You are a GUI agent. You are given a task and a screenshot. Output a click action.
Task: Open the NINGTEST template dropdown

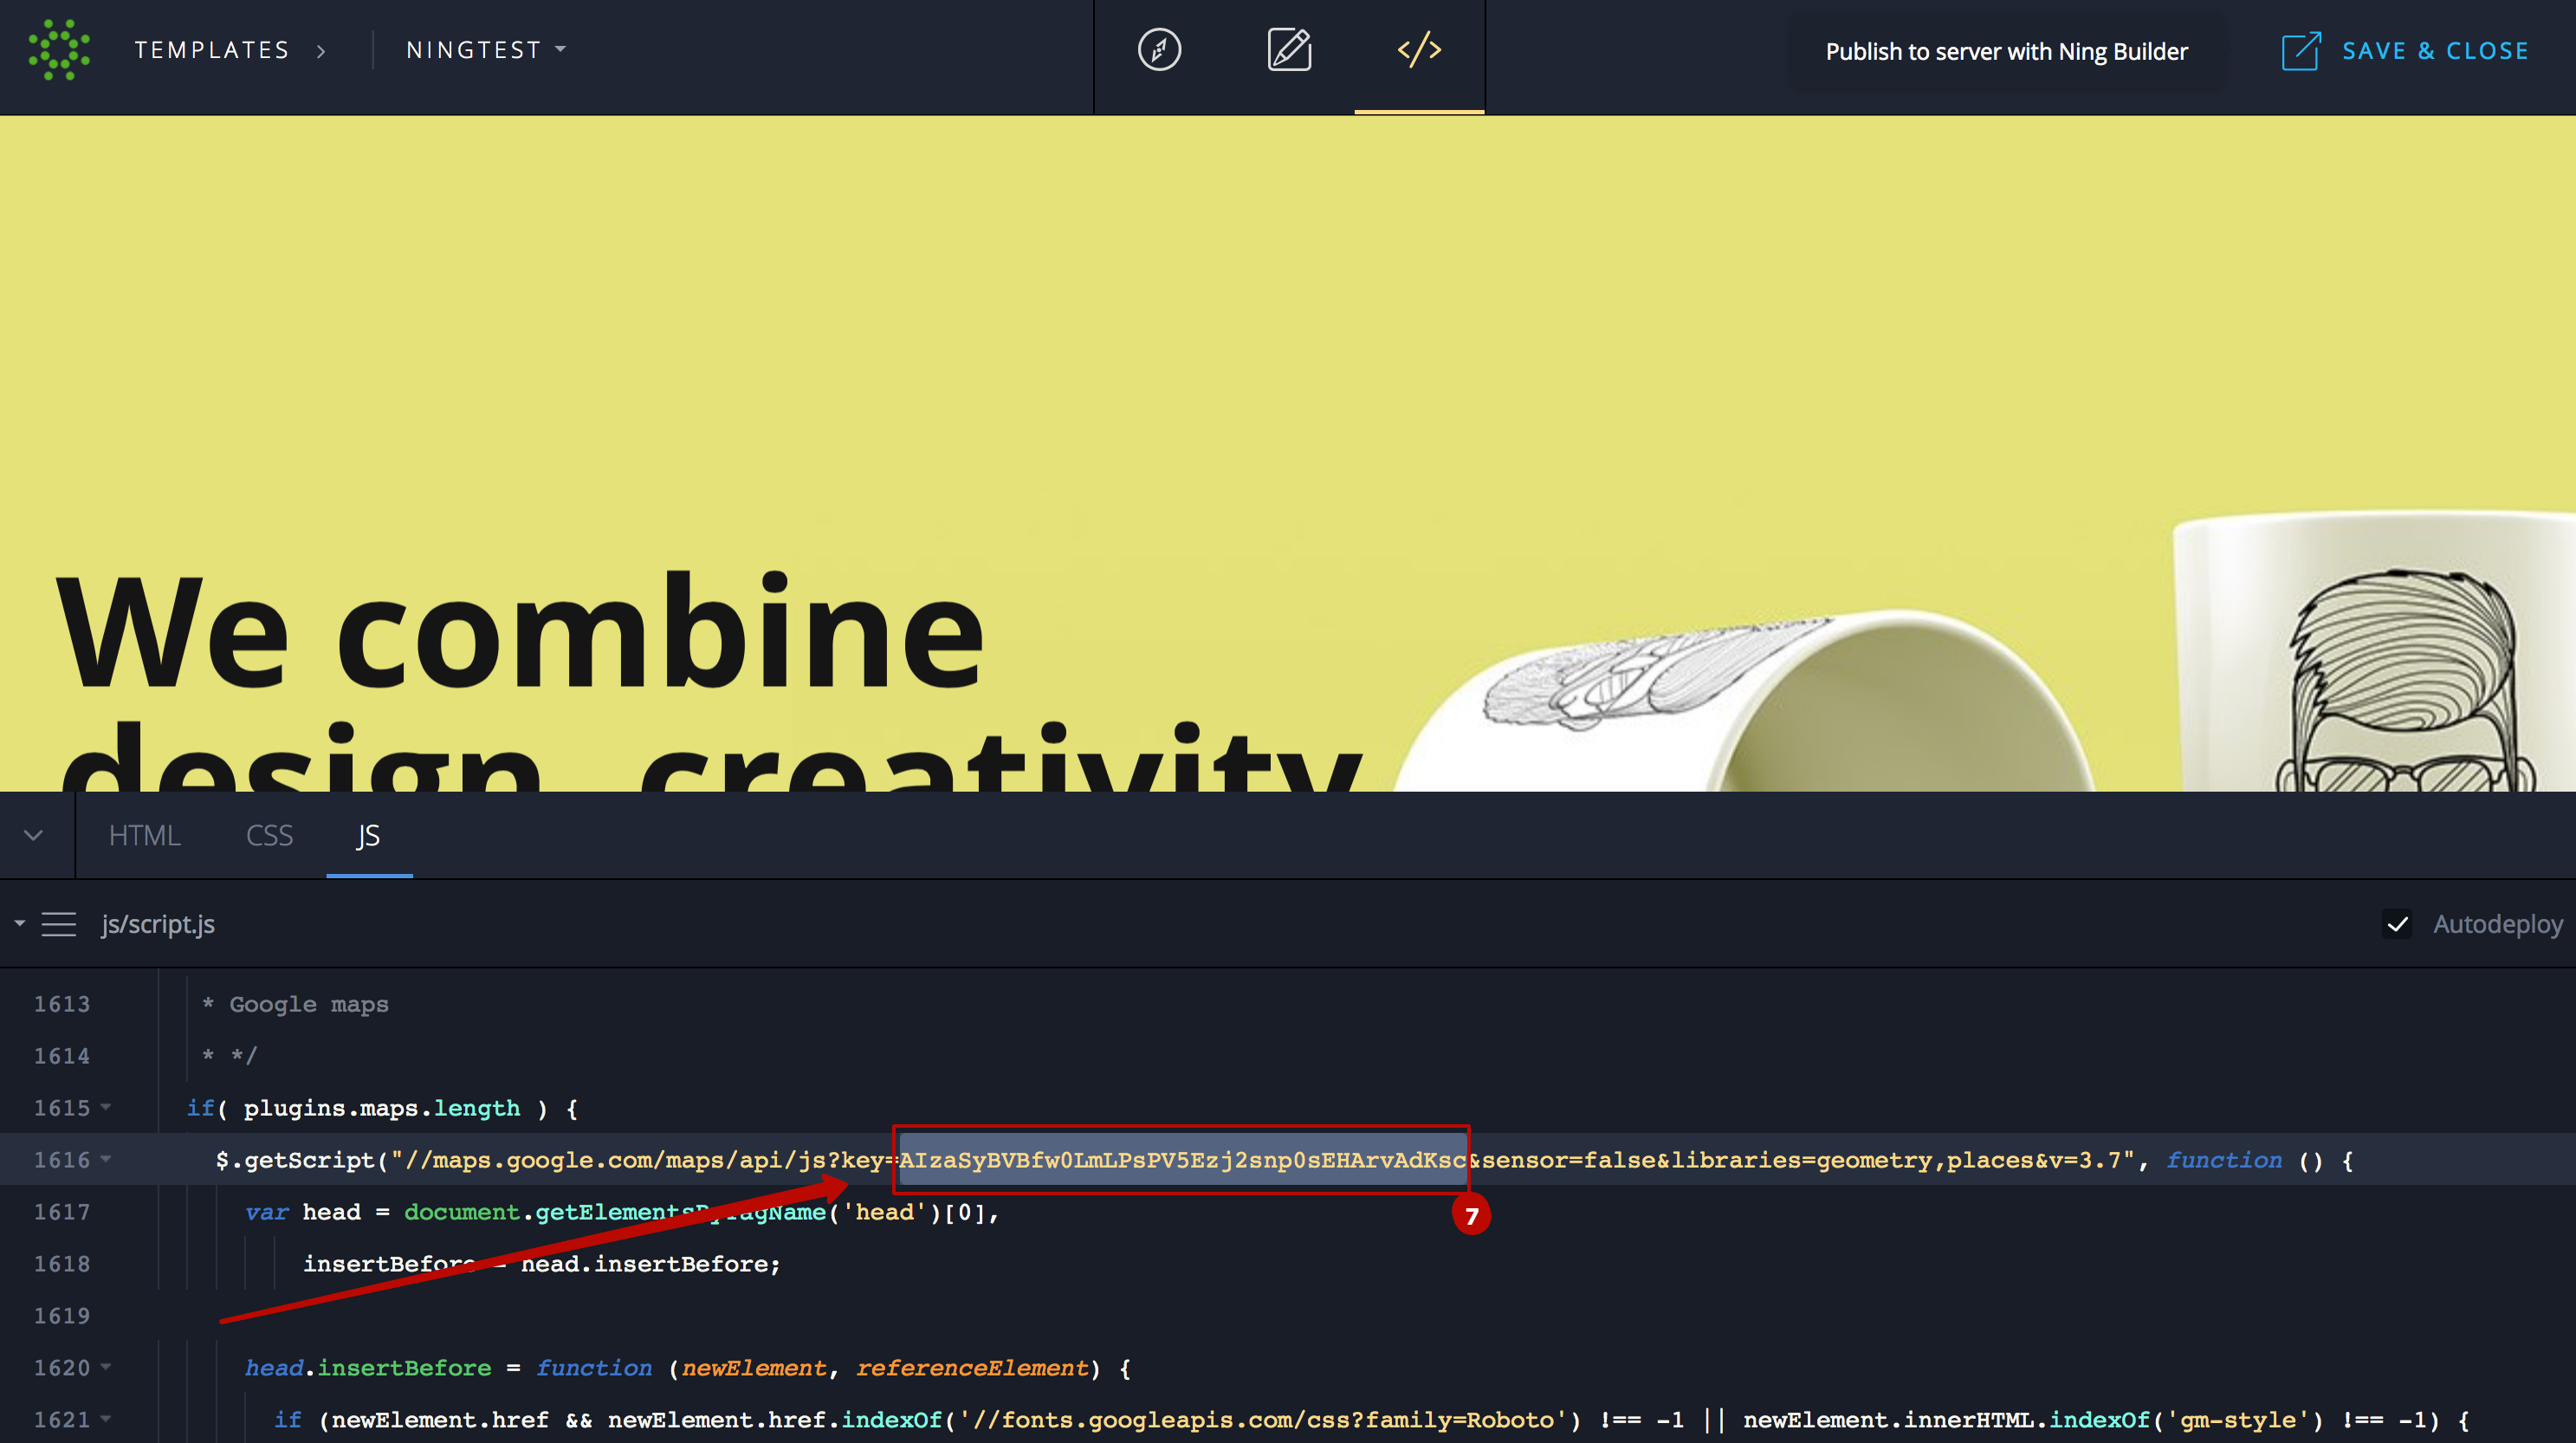(486, 50)
